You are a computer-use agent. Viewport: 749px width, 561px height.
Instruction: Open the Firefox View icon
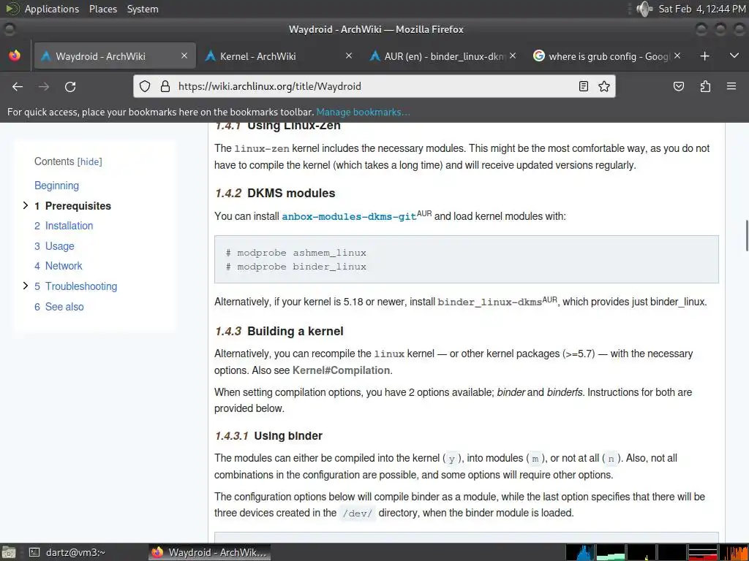pos(15,56)
